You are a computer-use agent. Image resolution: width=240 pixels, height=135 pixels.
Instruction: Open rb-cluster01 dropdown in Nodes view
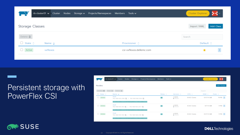pyautogui.click(x=110, y=79)
